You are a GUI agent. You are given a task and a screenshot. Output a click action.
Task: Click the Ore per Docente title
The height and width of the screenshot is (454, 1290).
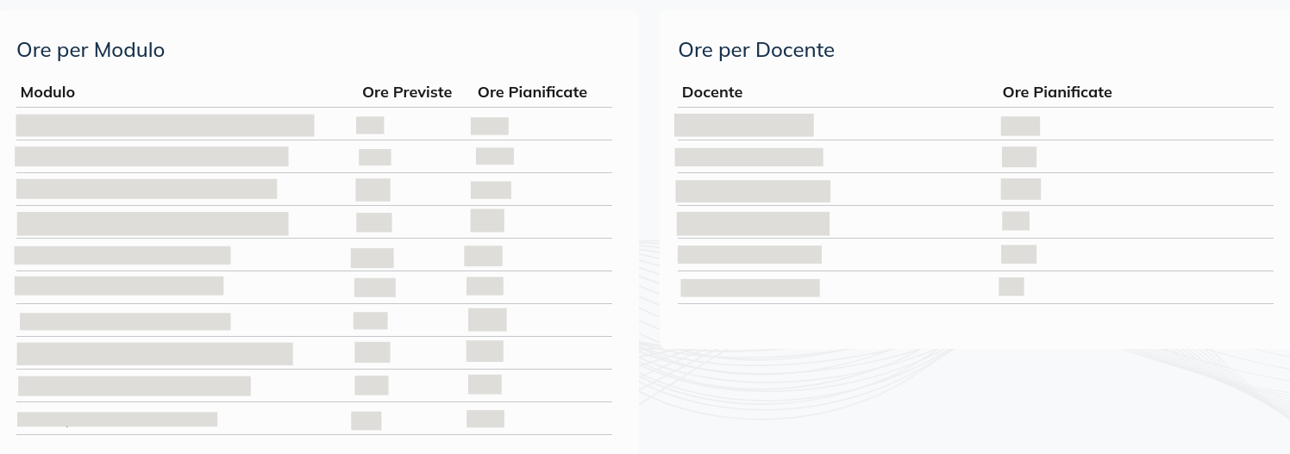756,50
